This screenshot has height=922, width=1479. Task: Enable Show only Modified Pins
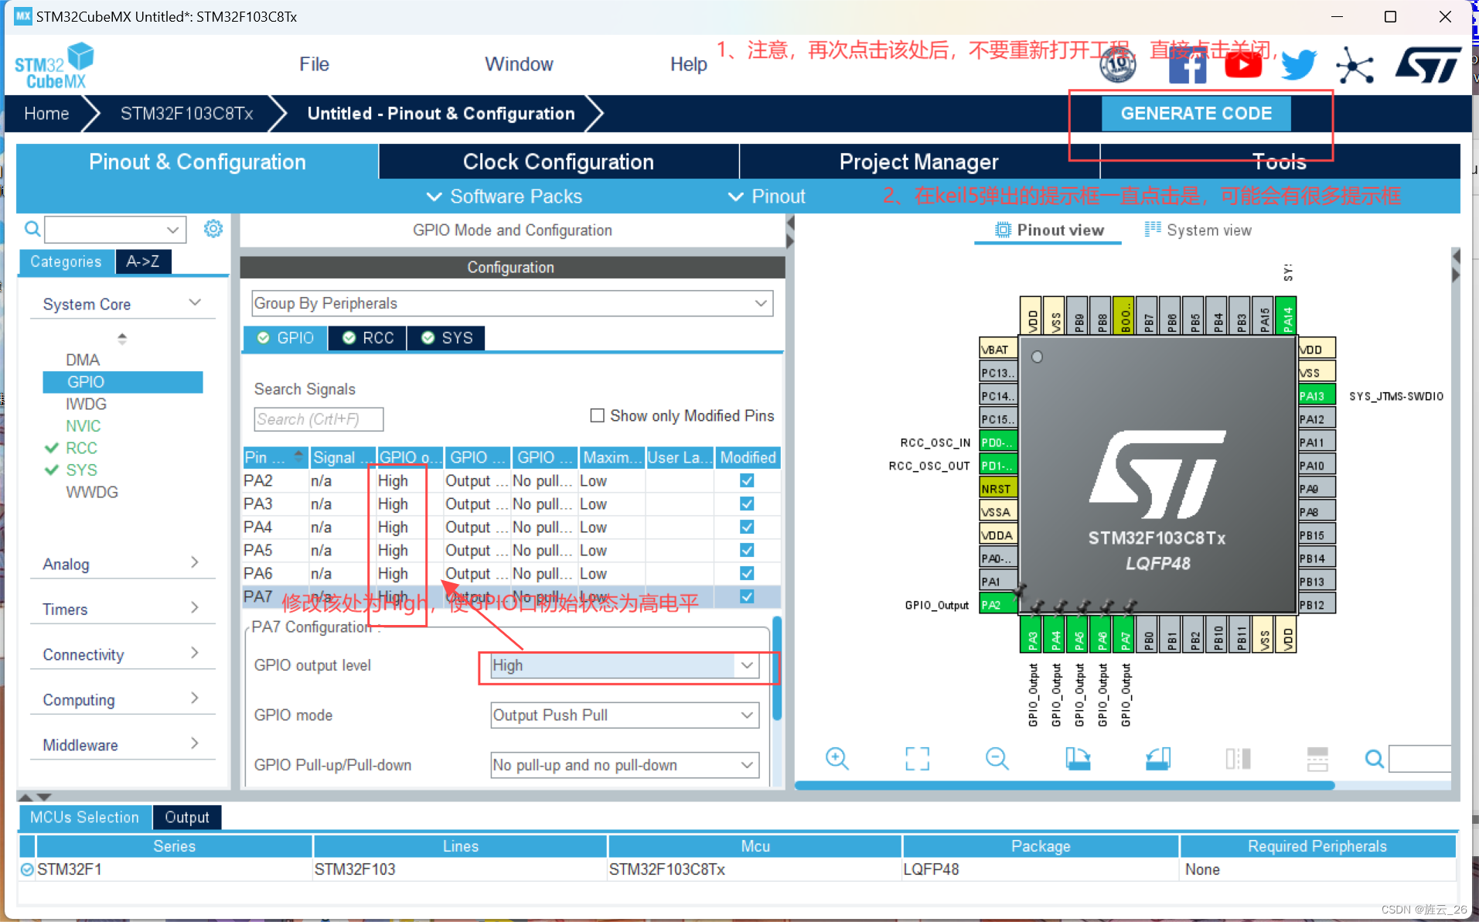coord(596,415)
